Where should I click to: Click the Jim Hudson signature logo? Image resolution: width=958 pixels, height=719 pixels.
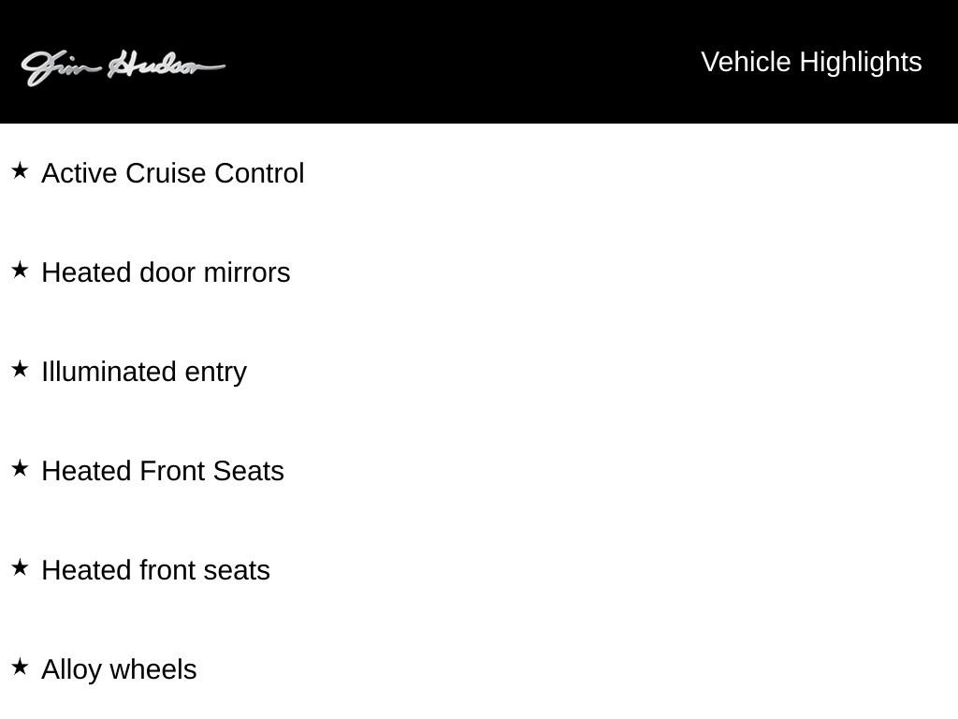123,66
